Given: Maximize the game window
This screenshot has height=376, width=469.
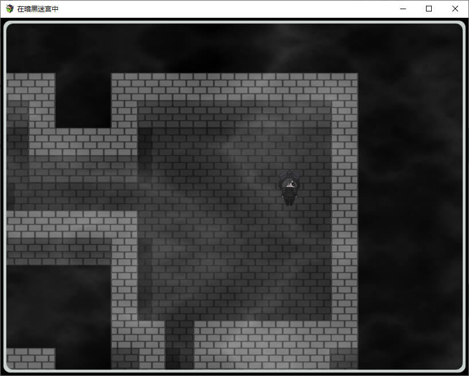Looking at the screenshot, I should coord(429,9).
